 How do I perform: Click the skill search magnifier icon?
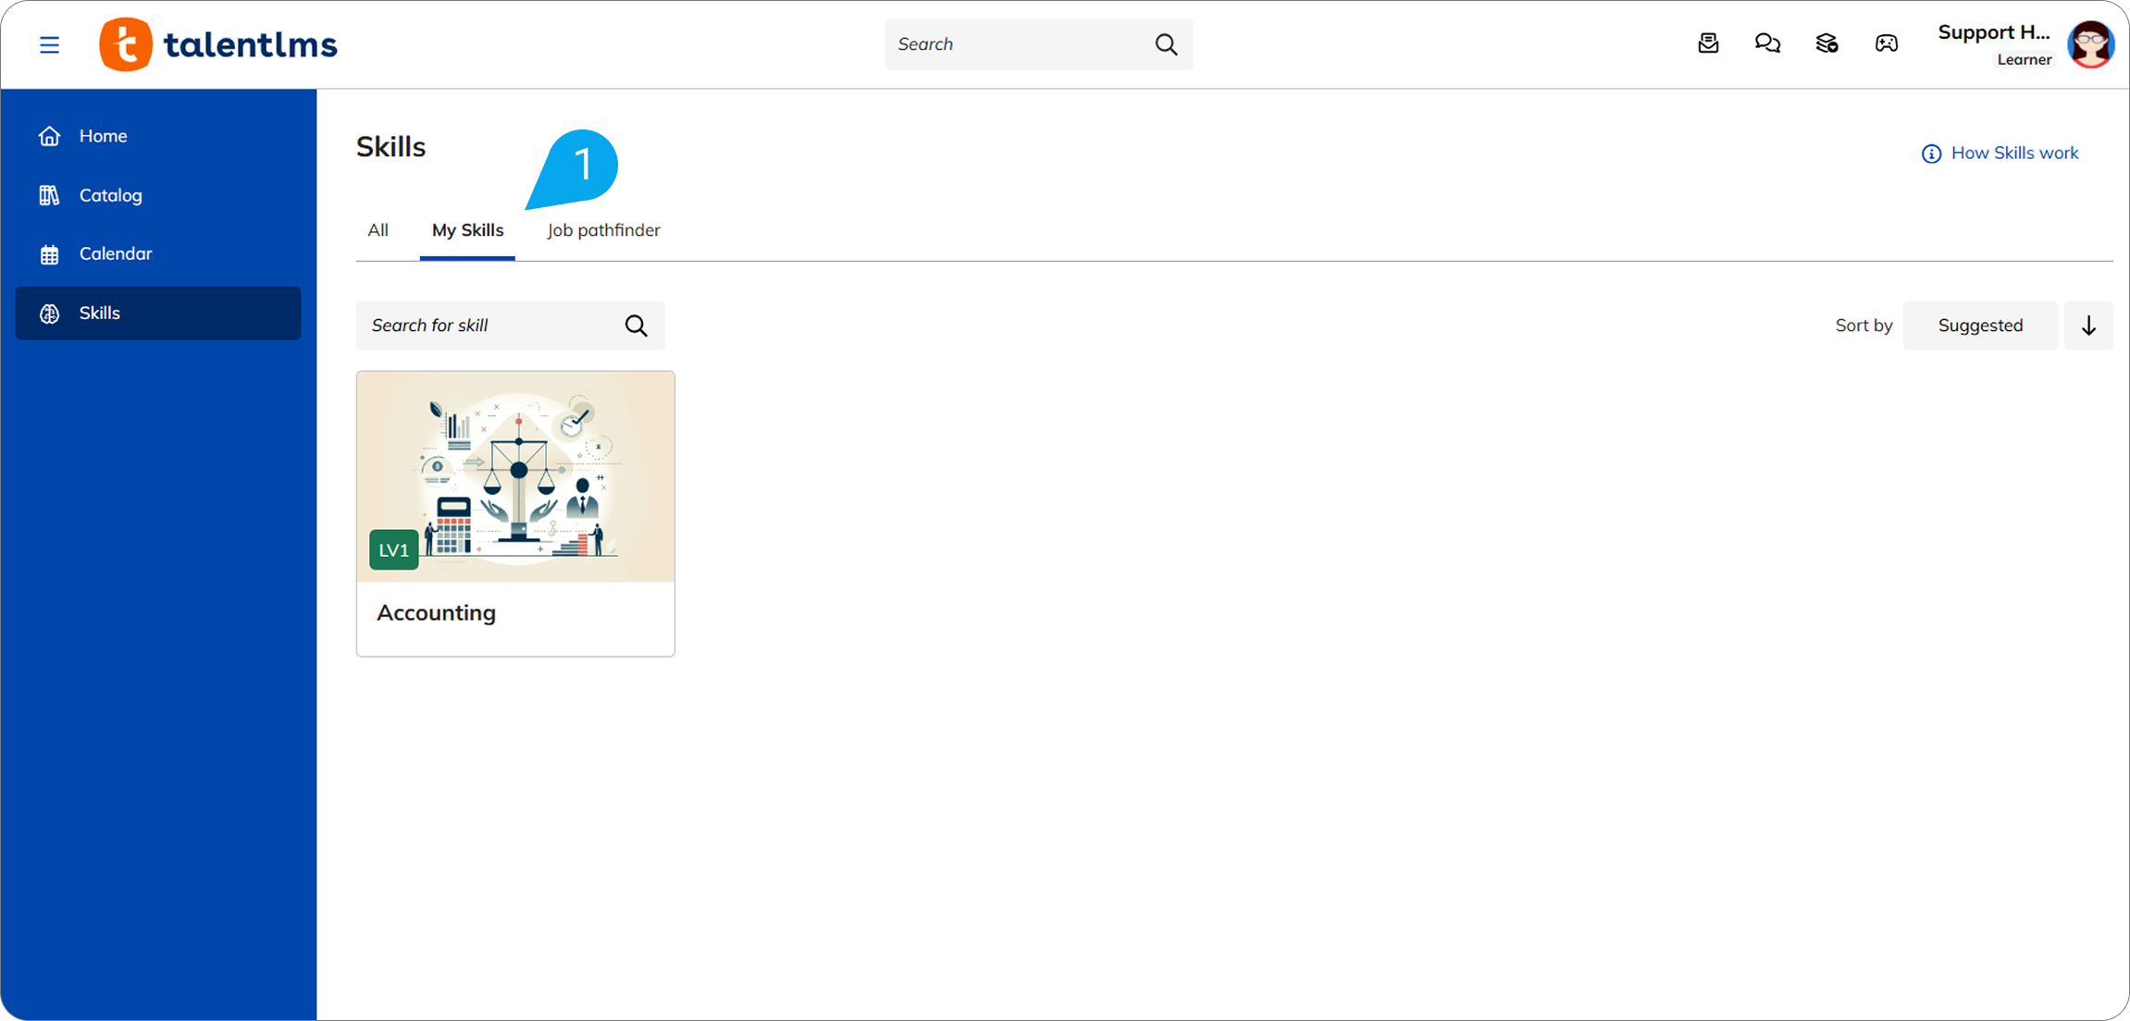tap(636, 326)
